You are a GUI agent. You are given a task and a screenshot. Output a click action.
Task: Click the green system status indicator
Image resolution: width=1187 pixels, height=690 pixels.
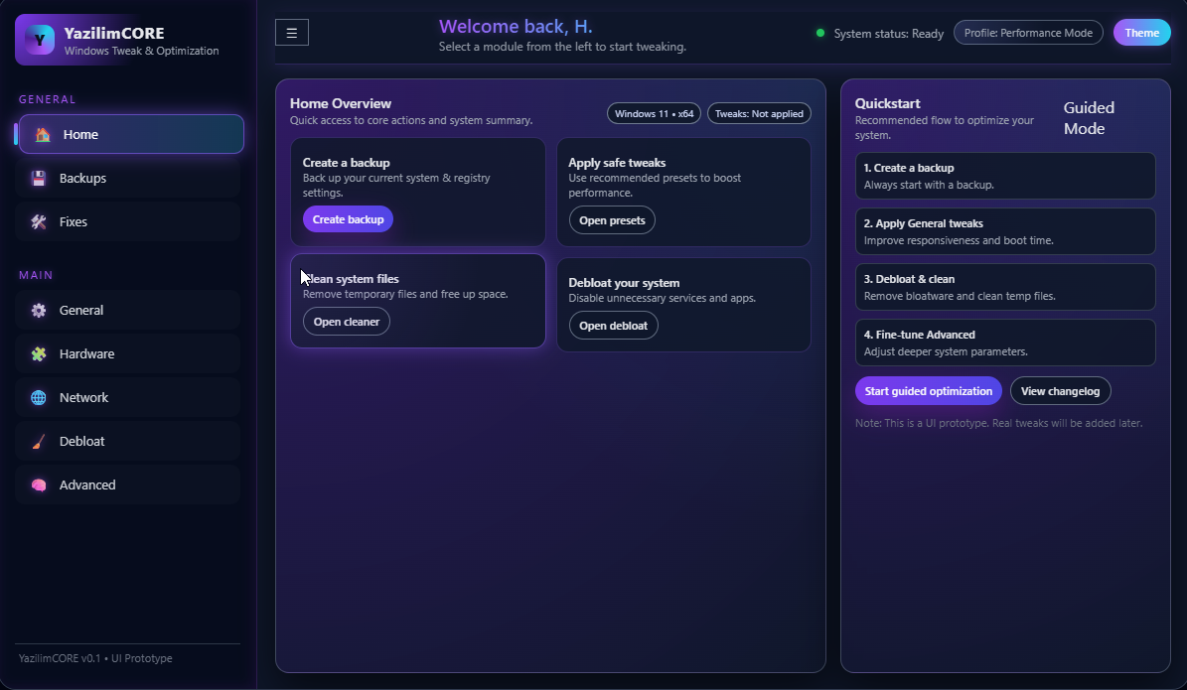coord(819,32)
